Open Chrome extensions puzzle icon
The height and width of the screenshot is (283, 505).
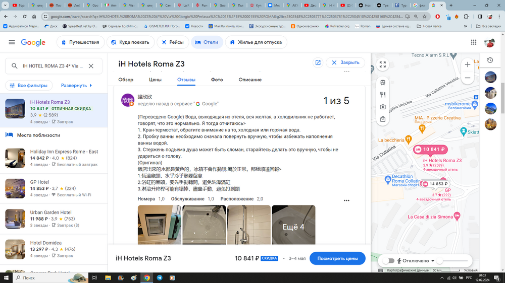point(466,17)
